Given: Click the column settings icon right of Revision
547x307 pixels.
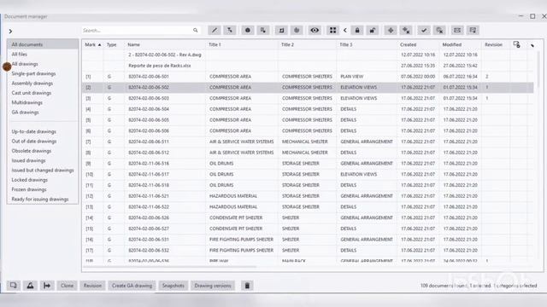Looking at the screenshot, I should click(x=516, y=44).
